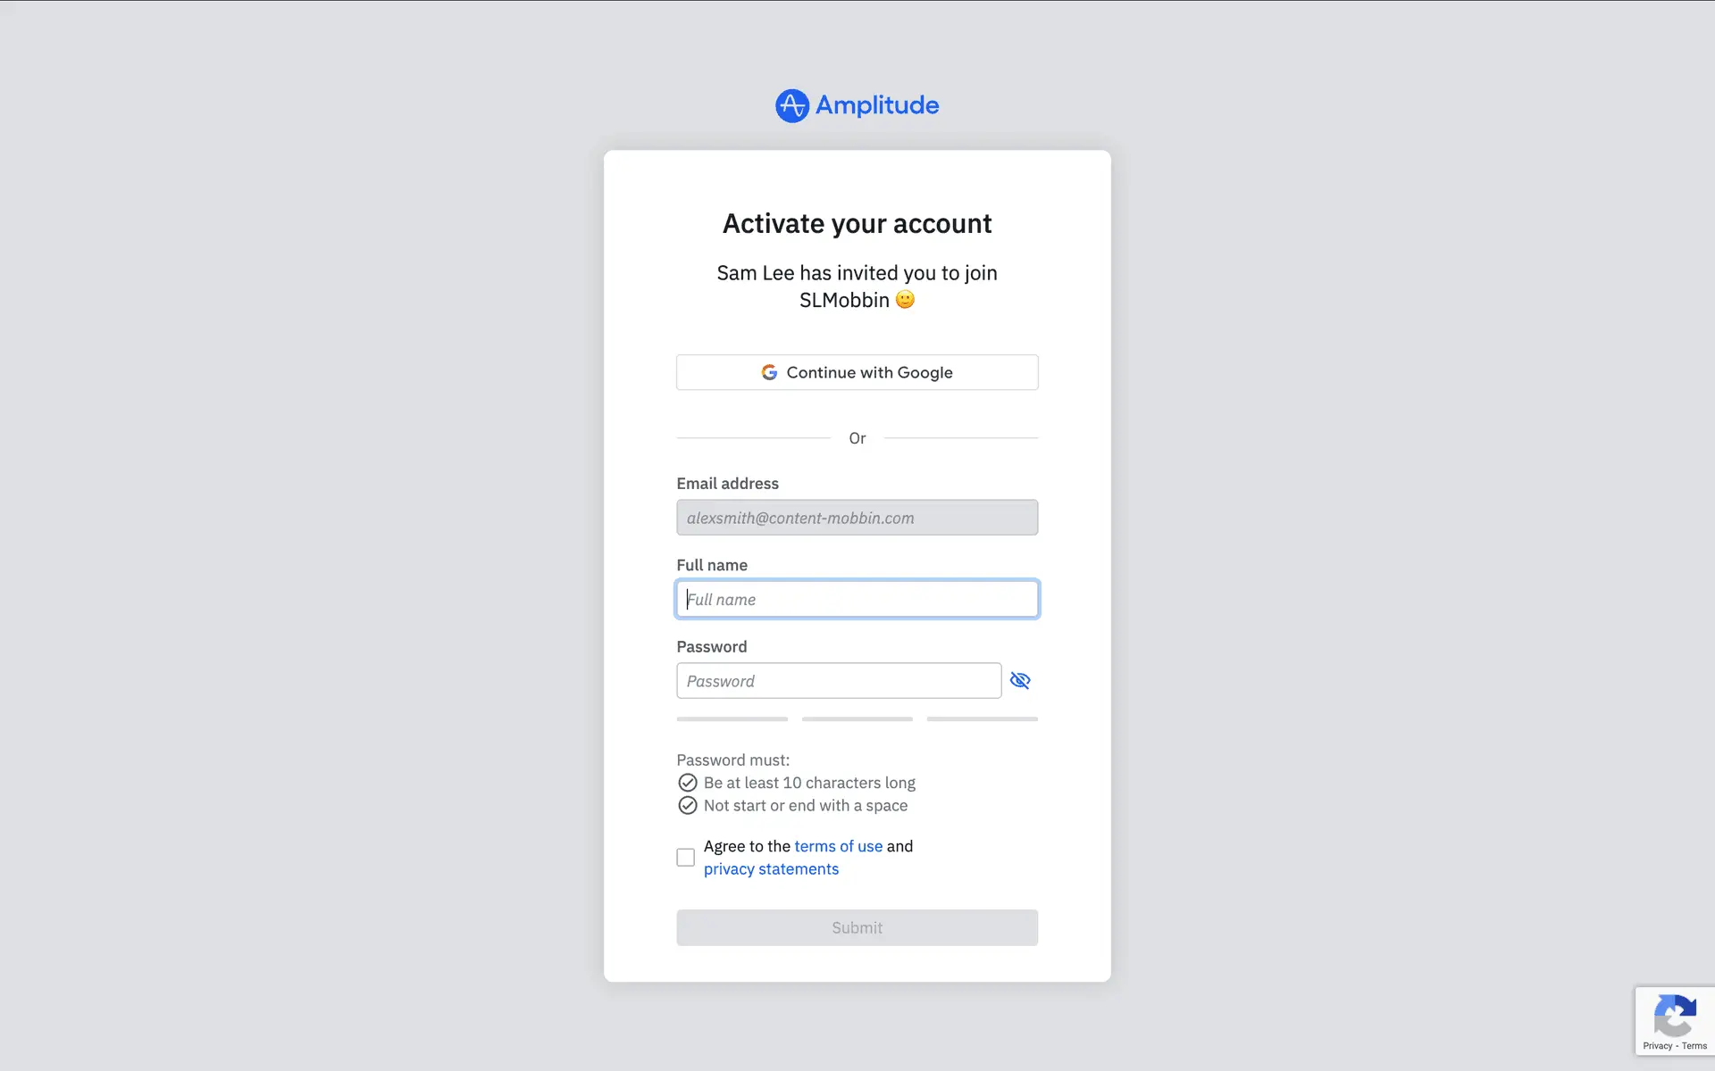Open reCAPTCHA Privacy link
This screenshot has height=1071, width=1715.
(1657, 1046)
